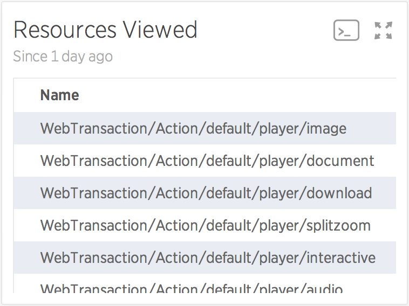409x306 pixels.
Task: Click the Resources Viewed widget title
Action: (x=105, y=30)
